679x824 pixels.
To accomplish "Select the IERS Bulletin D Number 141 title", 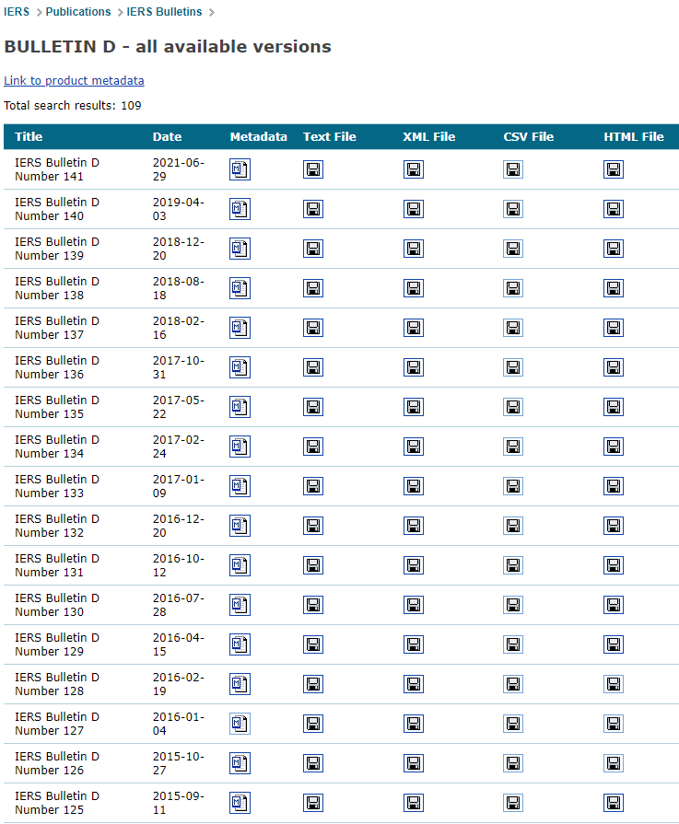I will click(57, 169).
